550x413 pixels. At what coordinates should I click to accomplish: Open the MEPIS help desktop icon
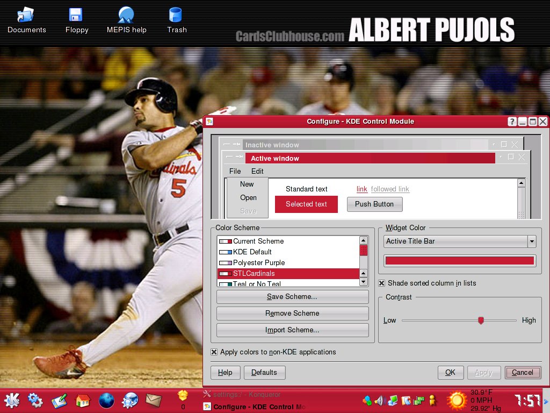click(x=126, y=20)
